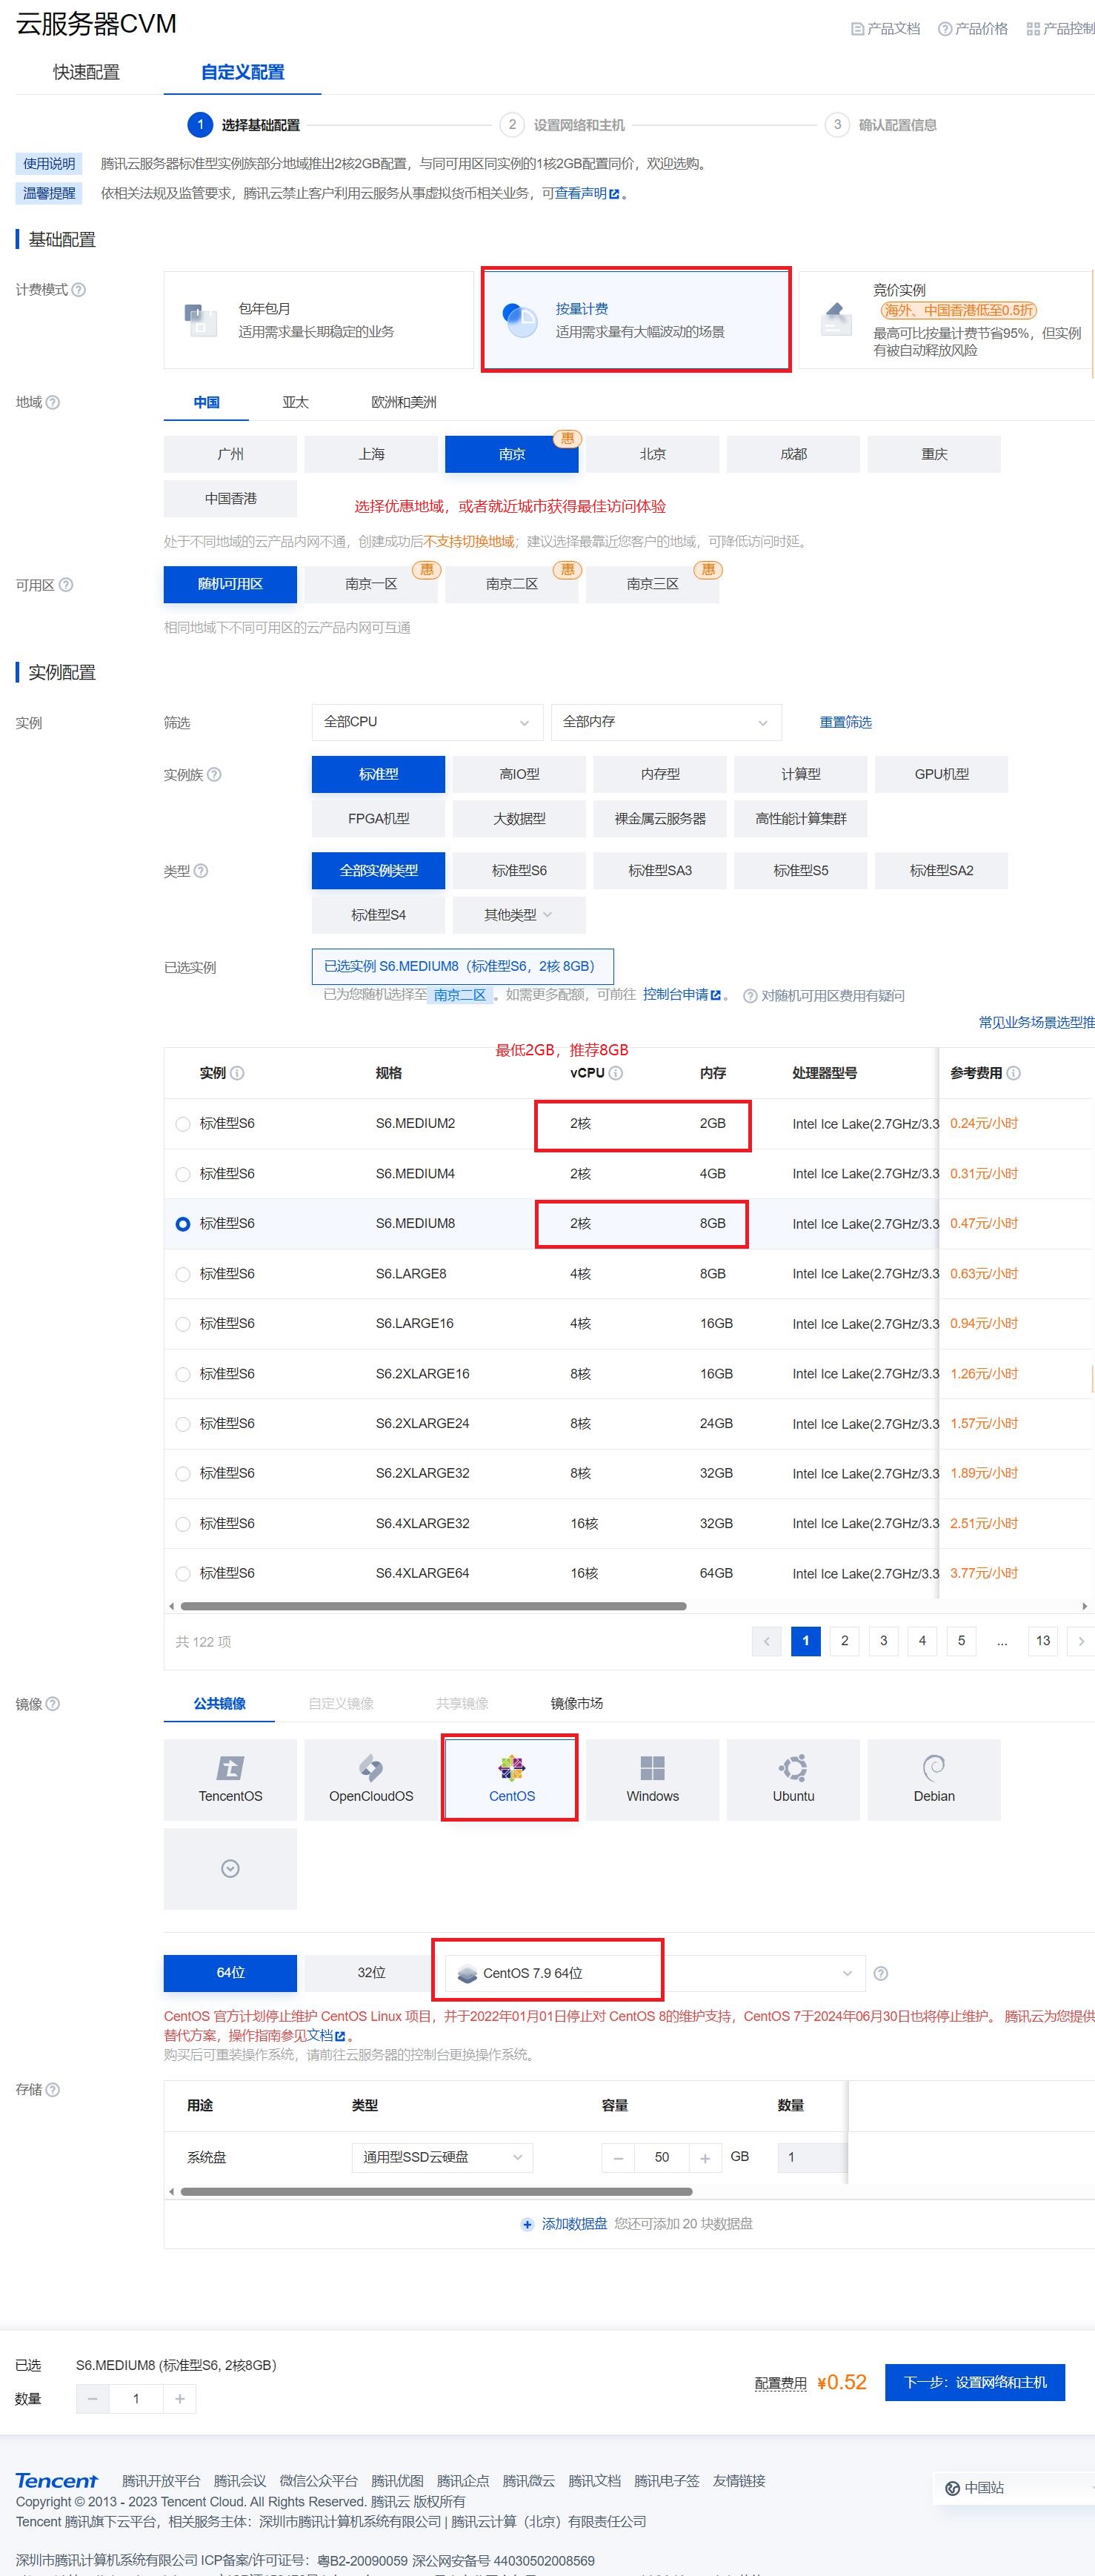Select S6.2XLARGE24 instance radio button
The height and width of the screenshot is (2576, 1095).
pyautogui.click(x=183, y=1424)
